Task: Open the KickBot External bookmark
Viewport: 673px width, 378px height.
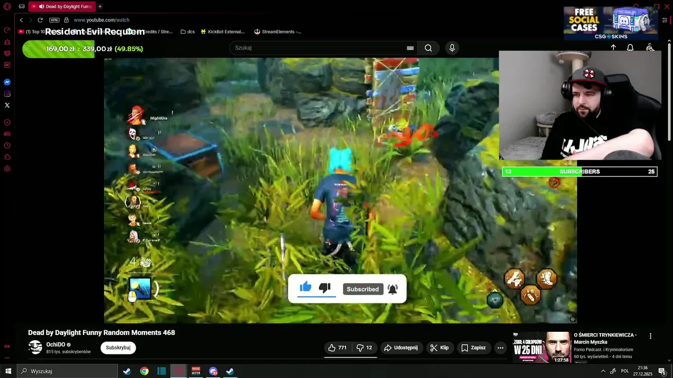Action: click(x=222, y=31)
